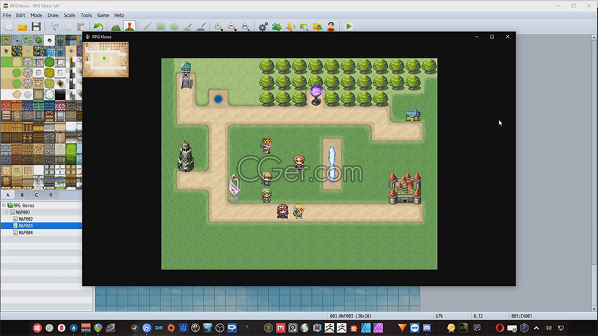The image size is (598, 336).
Task: Click the small blue-roofed house on map
Action: (412, 115)
